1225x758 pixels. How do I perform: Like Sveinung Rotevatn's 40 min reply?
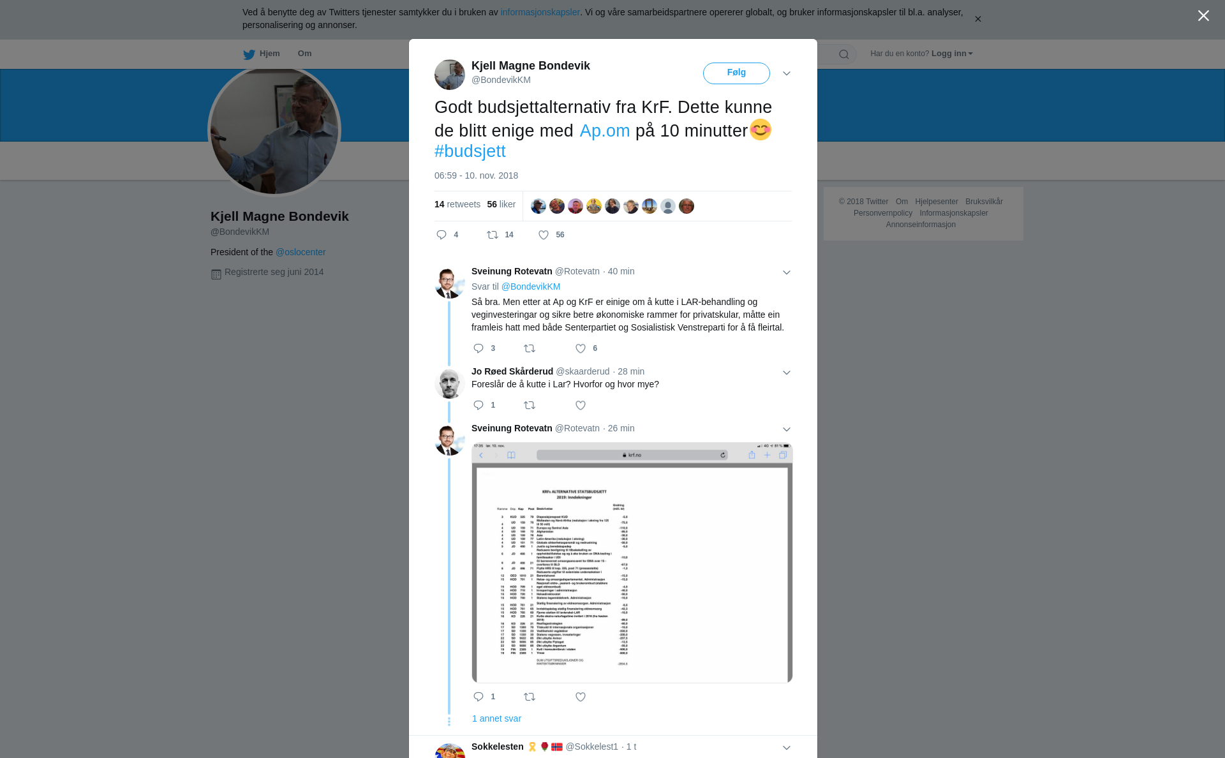(581, 348)
